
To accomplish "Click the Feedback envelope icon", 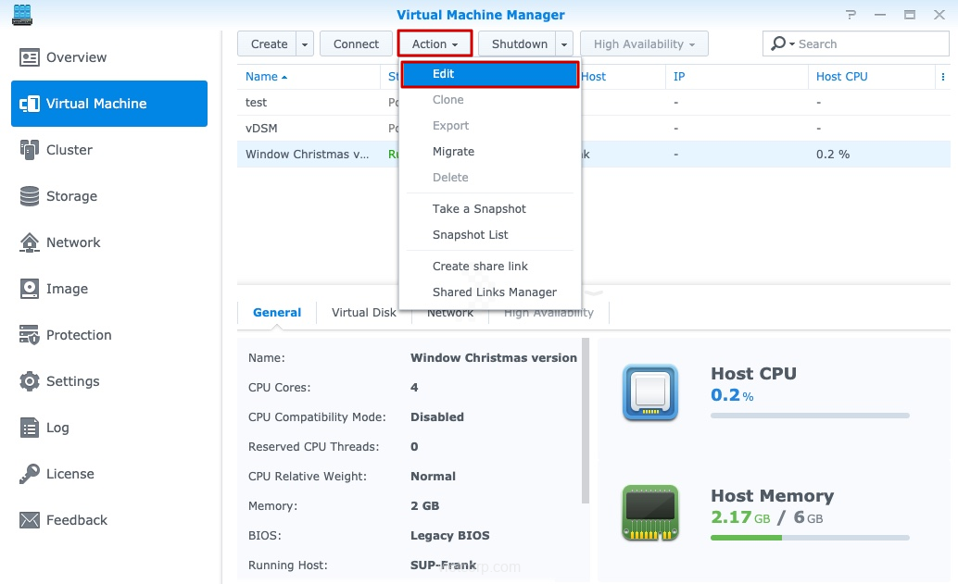I will point(30,520).
